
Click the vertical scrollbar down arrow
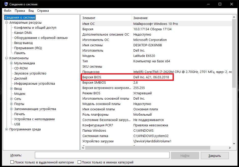tap(234, 143)
